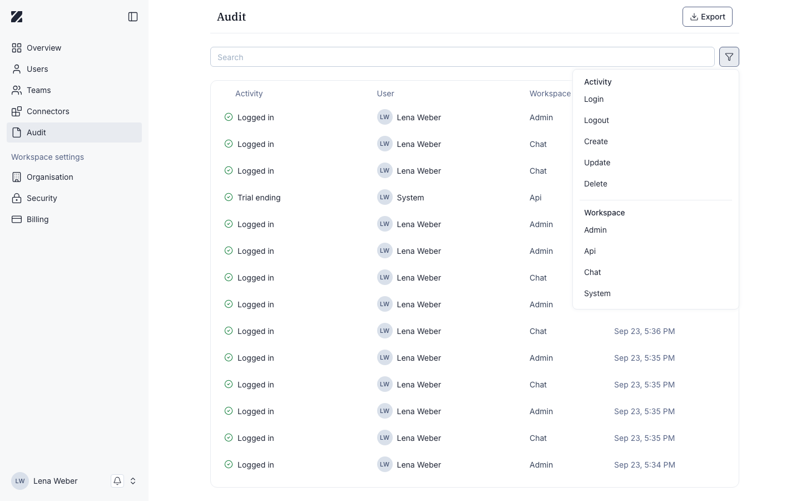Filter activity by Create

click(x=656, y=141)
